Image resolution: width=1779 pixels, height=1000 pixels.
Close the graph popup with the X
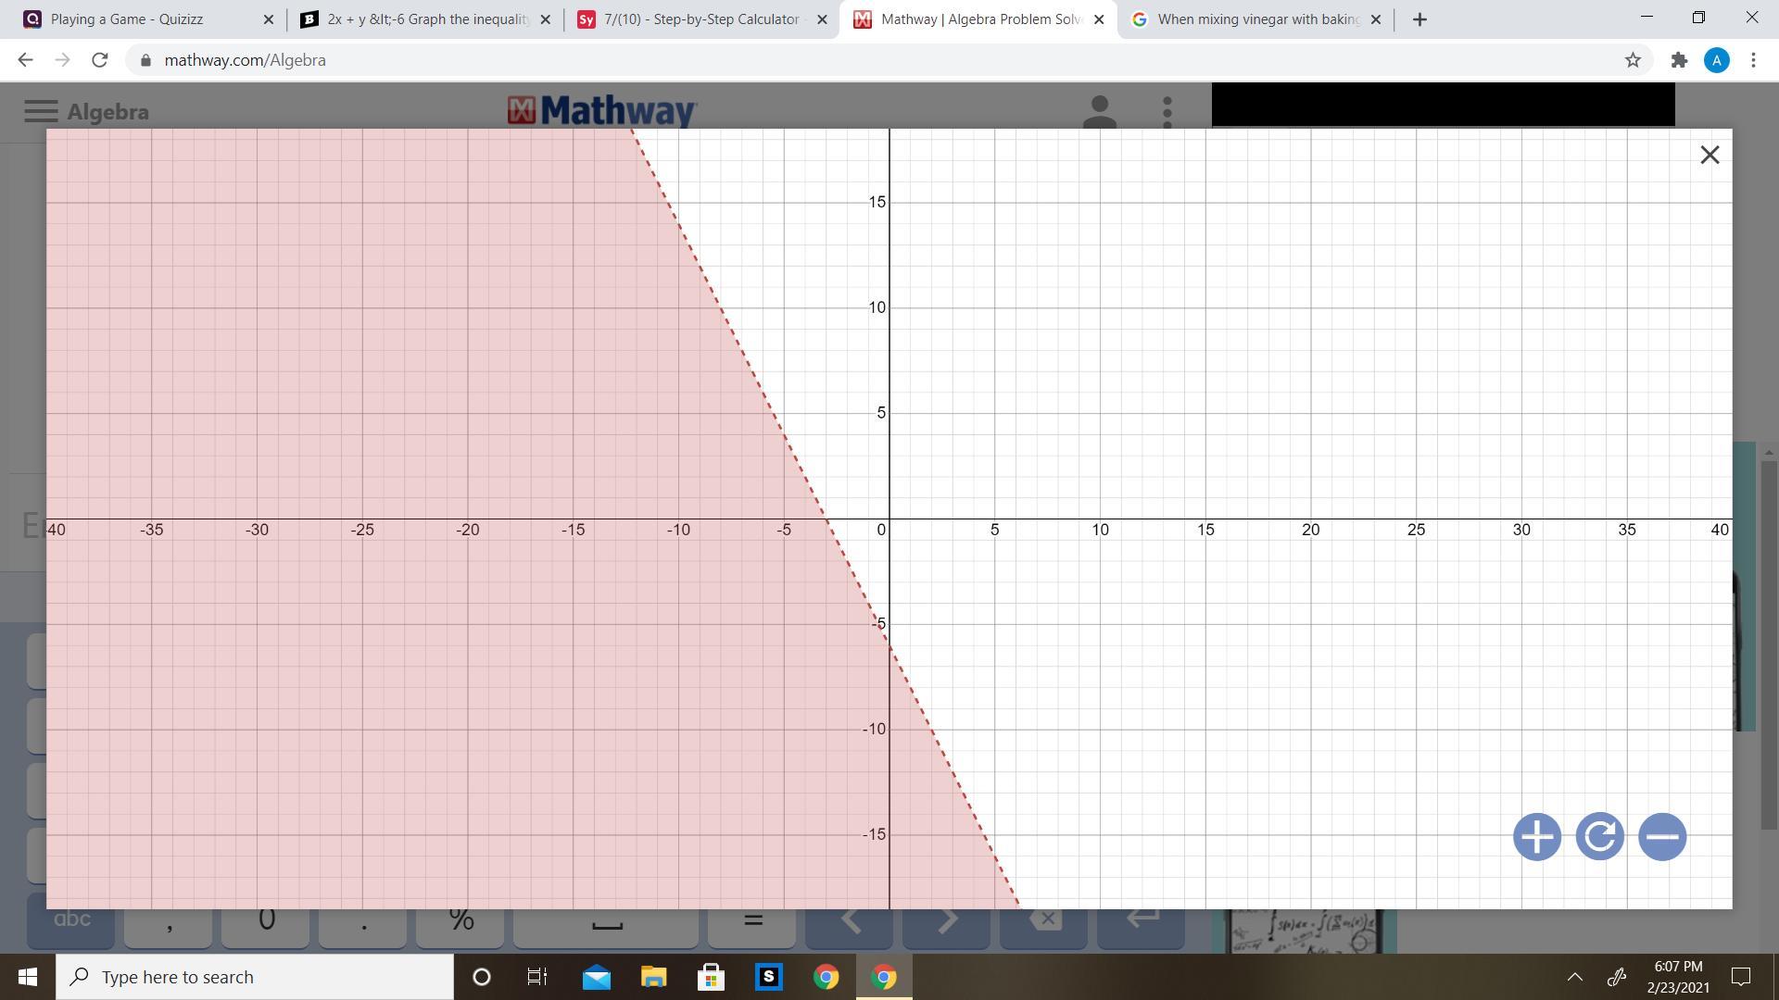click(x=1710, y=155)
